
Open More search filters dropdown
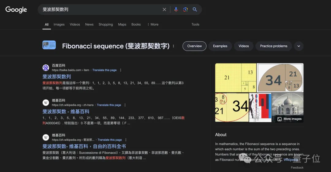point(153,25)
